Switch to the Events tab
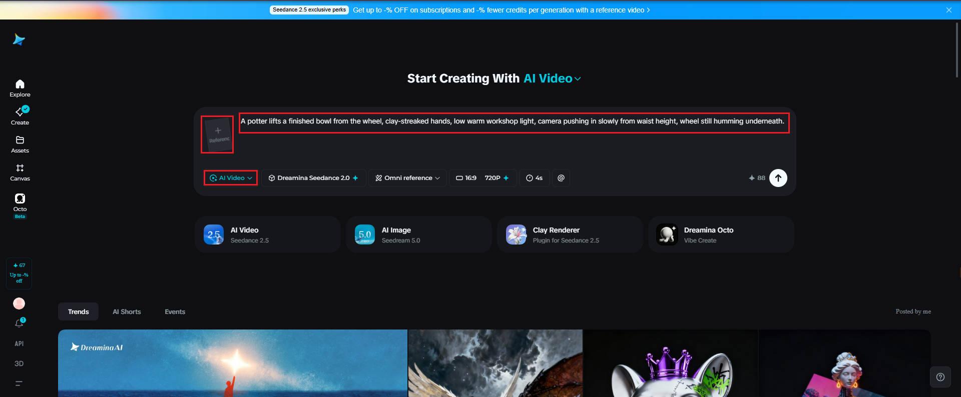 175,311
